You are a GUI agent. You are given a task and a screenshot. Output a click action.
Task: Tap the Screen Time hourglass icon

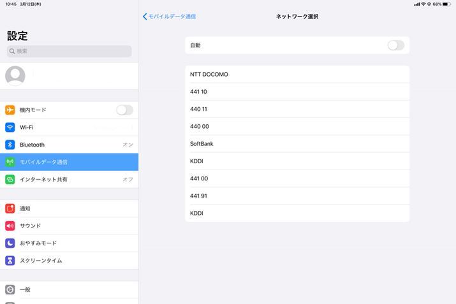pos(10,261)
